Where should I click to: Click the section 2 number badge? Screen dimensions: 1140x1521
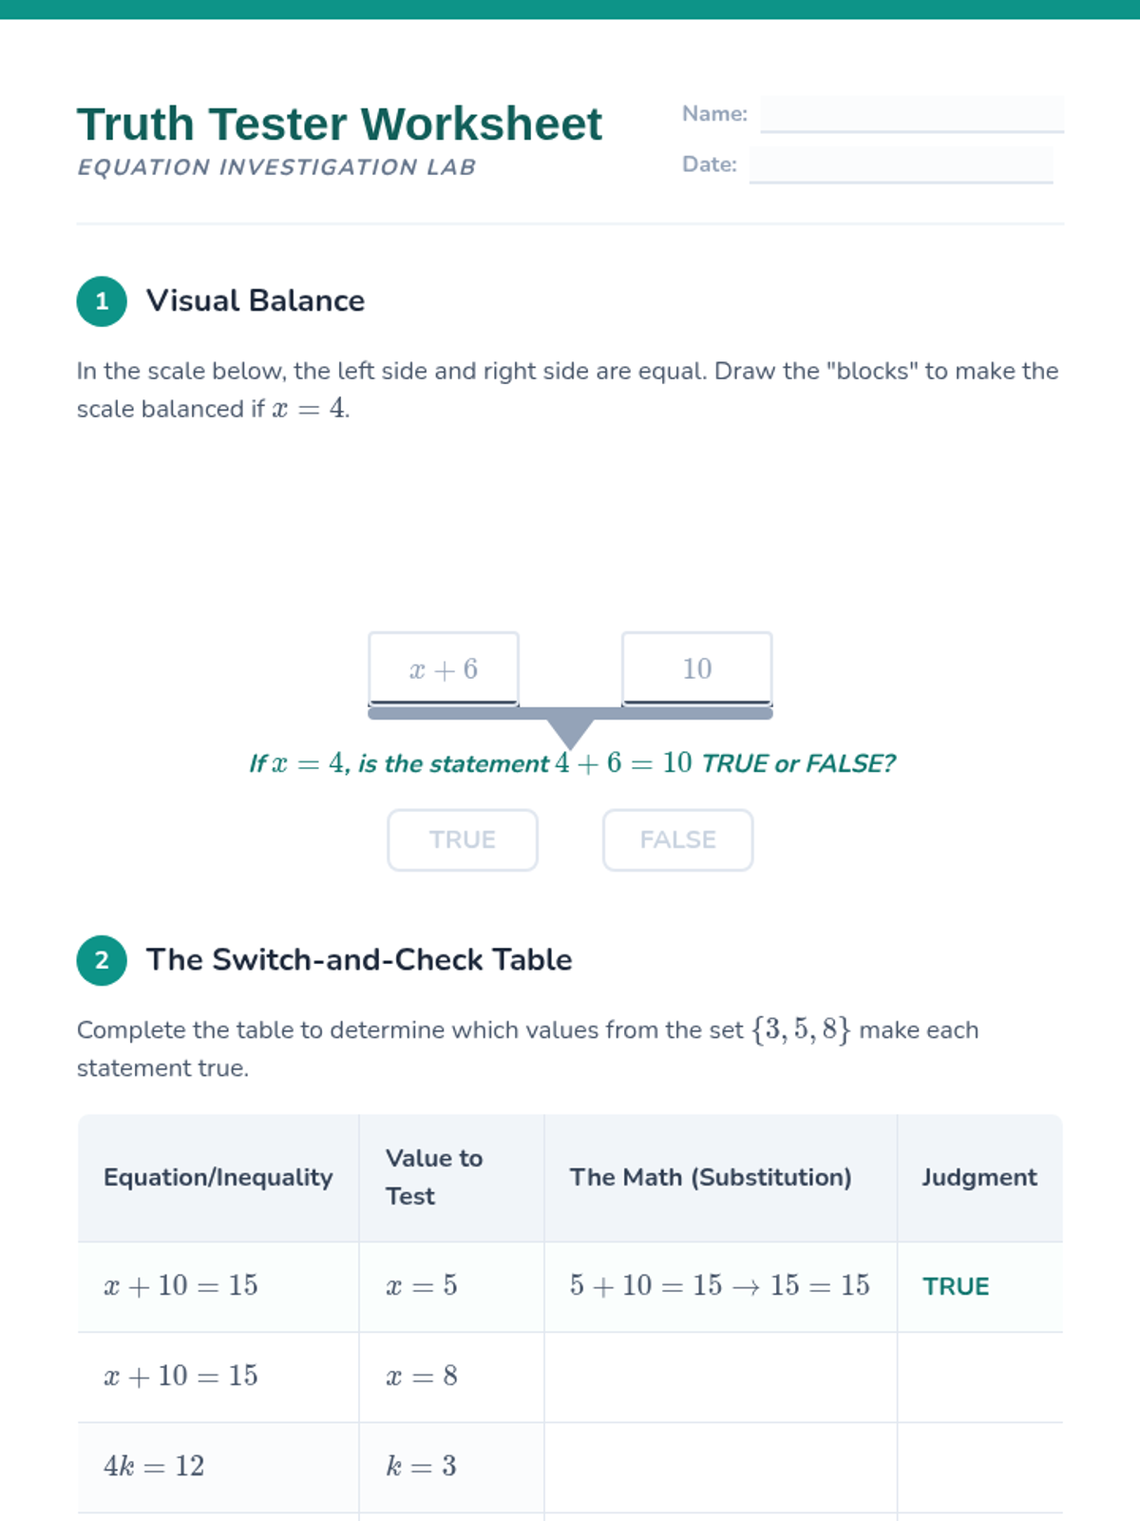102,960
